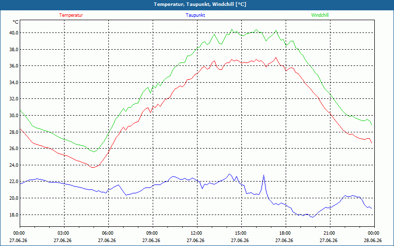Image resolution: width=394 pixels, height=246 pixels.
Task: Click the red Temperatur peak near 17:20
Action: 276,58
